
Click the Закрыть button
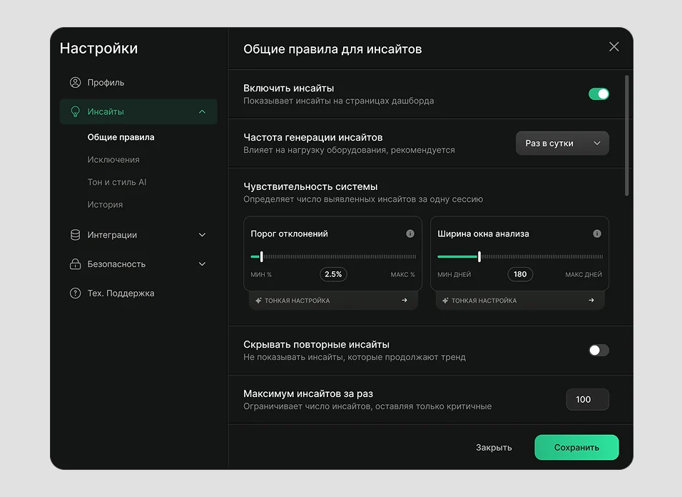[x=494, y=448]
